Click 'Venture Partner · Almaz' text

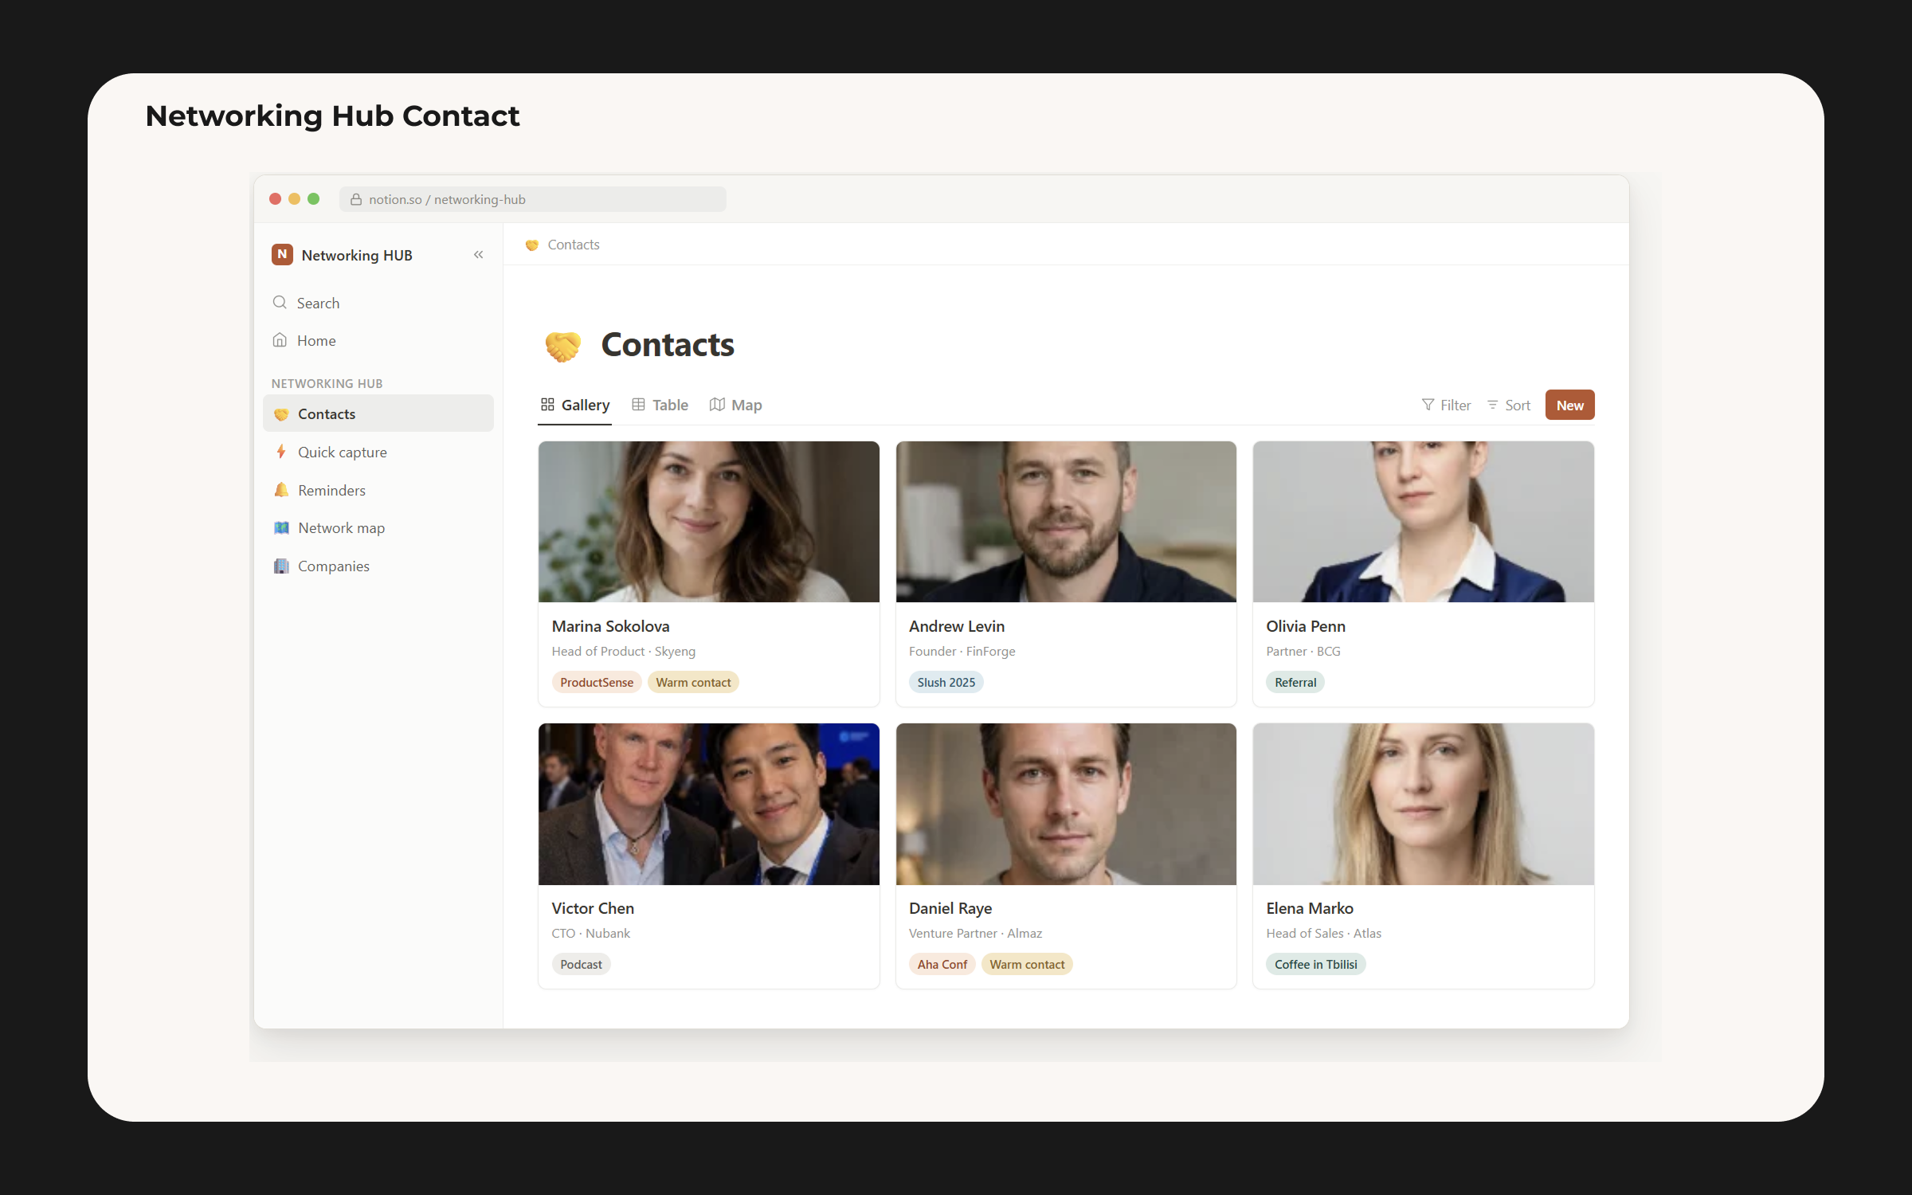[975, 933]
